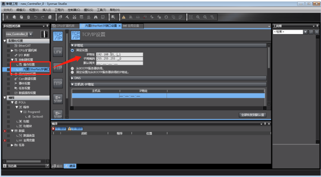Open 操作设置 in the tree
Screen dimensions: 321x177
point(28,64)
